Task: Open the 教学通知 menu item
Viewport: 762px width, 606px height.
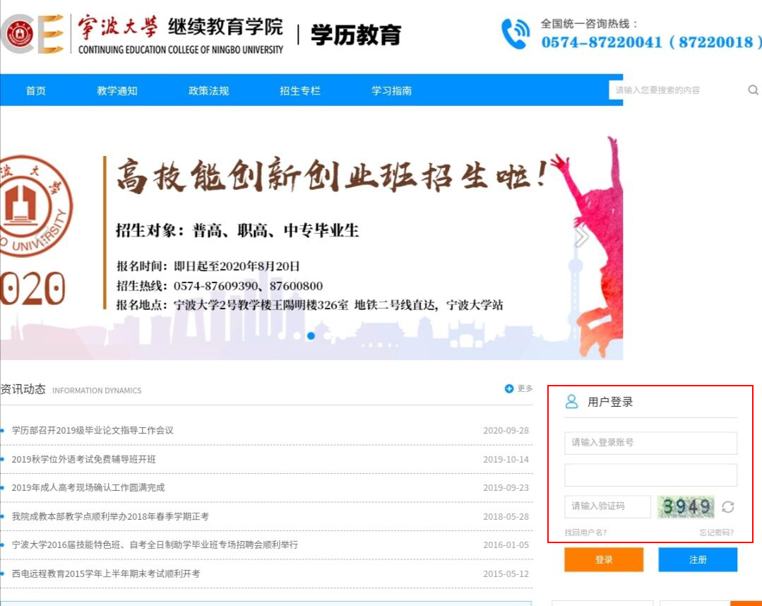Action: [117, 90]
